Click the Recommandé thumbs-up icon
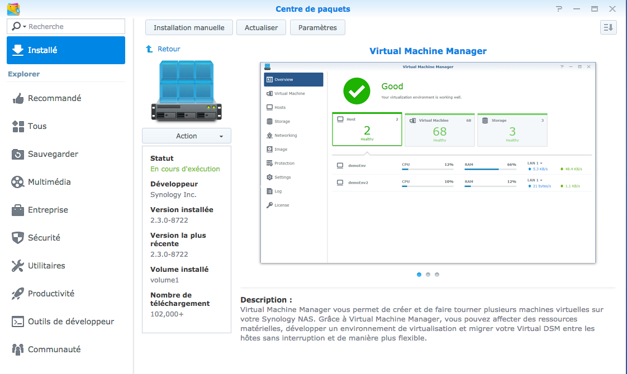The image size is (627, 374). (18, 98)
